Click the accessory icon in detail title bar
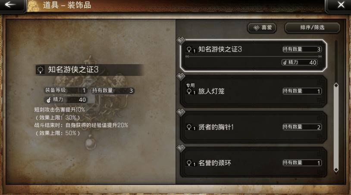351x195 pixels. pyautogui.click(x=40, y=70)
